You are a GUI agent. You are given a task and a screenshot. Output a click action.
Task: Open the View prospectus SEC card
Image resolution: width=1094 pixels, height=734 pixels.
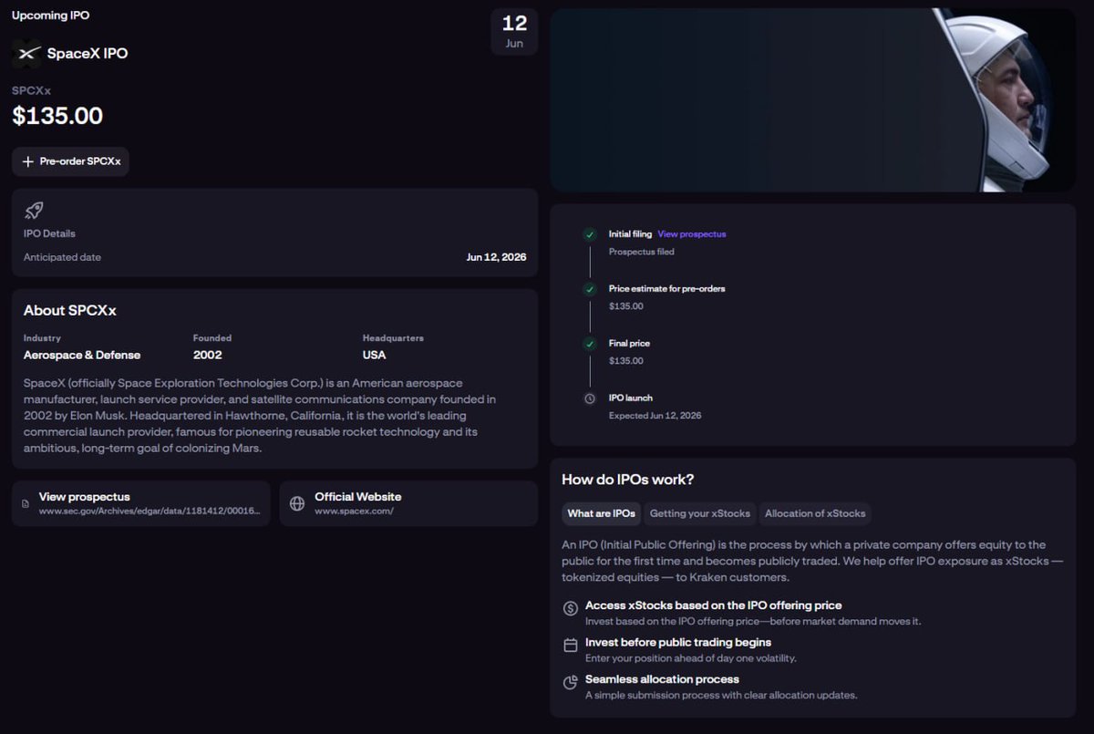pyautogui.click(x=141, y=503)
